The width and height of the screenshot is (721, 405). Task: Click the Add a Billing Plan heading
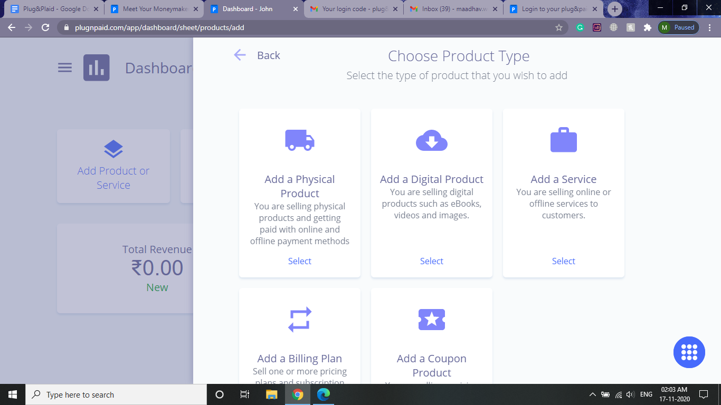click(300, 359)
